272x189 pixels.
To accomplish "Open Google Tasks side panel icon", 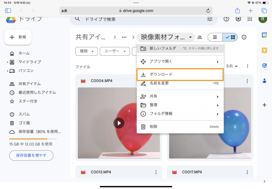I will 264,66.
